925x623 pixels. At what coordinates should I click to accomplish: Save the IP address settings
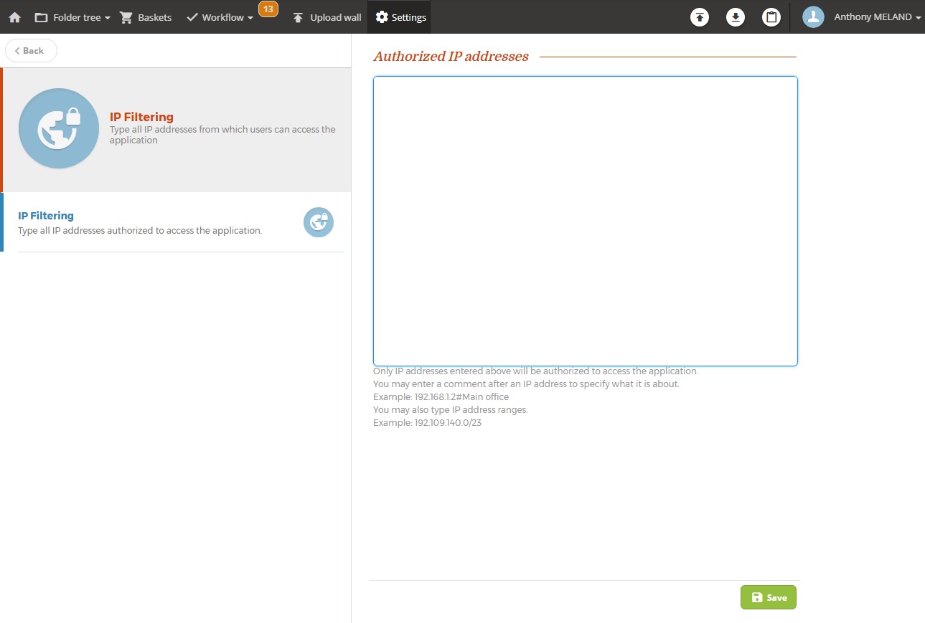click(769, 597)
